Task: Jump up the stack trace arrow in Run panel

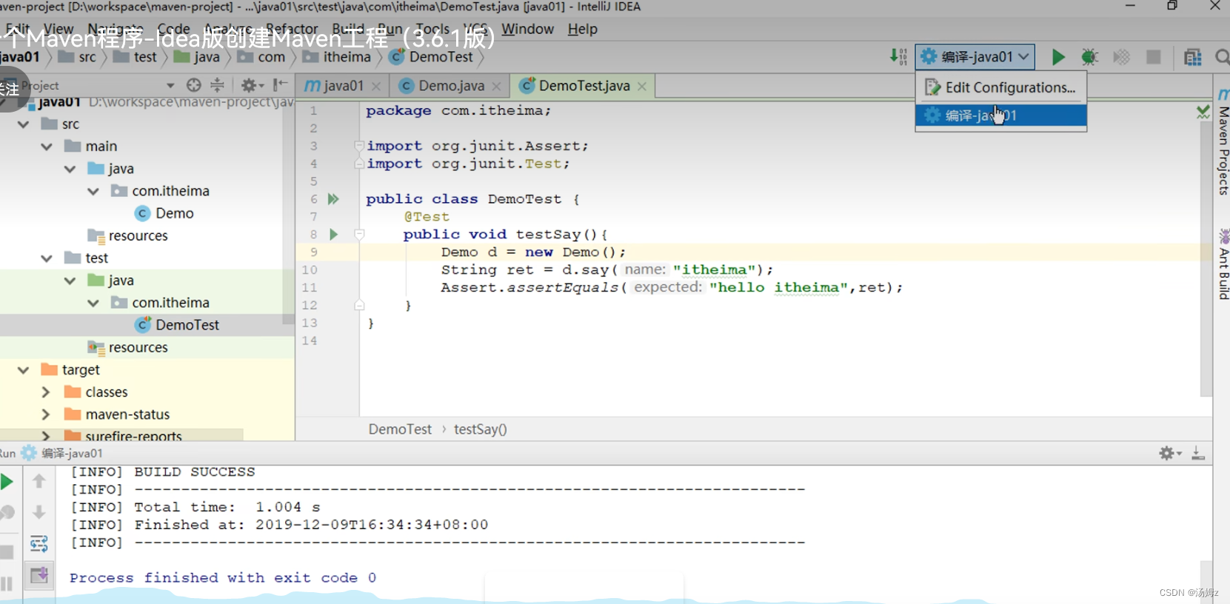Action: 39,482
